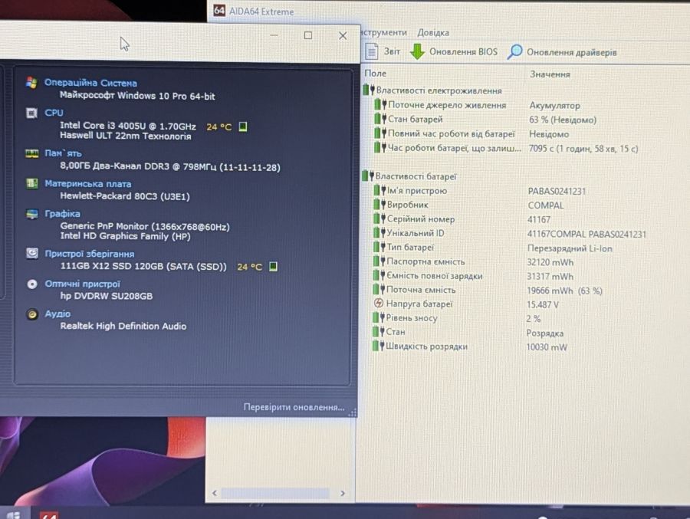This screenshot has width=690, height=519.
Task: Click battery icon beside Виробник
Action: (x=379, y=205)
